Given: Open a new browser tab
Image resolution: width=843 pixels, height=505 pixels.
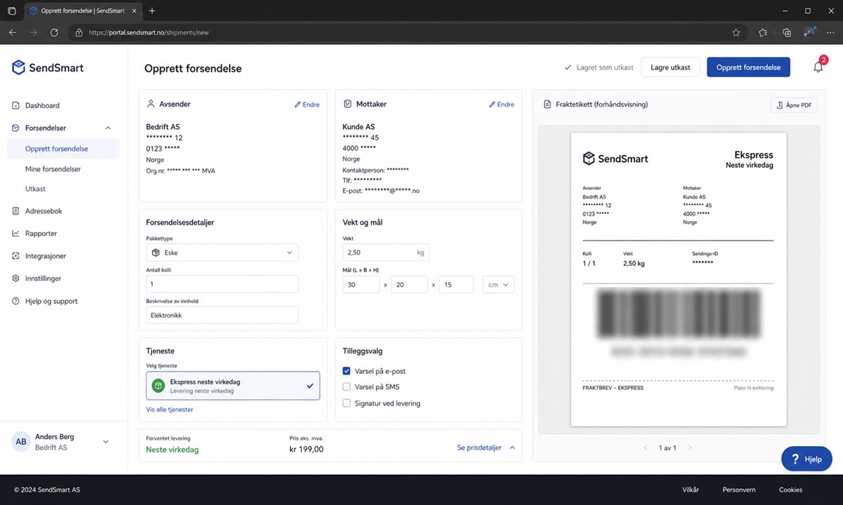Looking at the screenshot, I should pyautogui.click(x=152, y=11).
